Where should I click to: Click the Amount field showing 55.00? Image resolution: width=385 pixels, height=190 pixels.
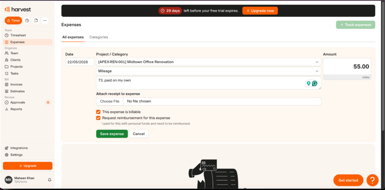pyautogui.click(x=347, y=67)
